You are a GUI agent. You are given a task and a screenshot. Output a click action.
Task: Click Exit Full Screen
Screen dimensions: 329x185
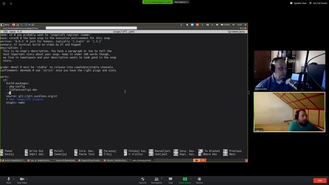[318, 3]
